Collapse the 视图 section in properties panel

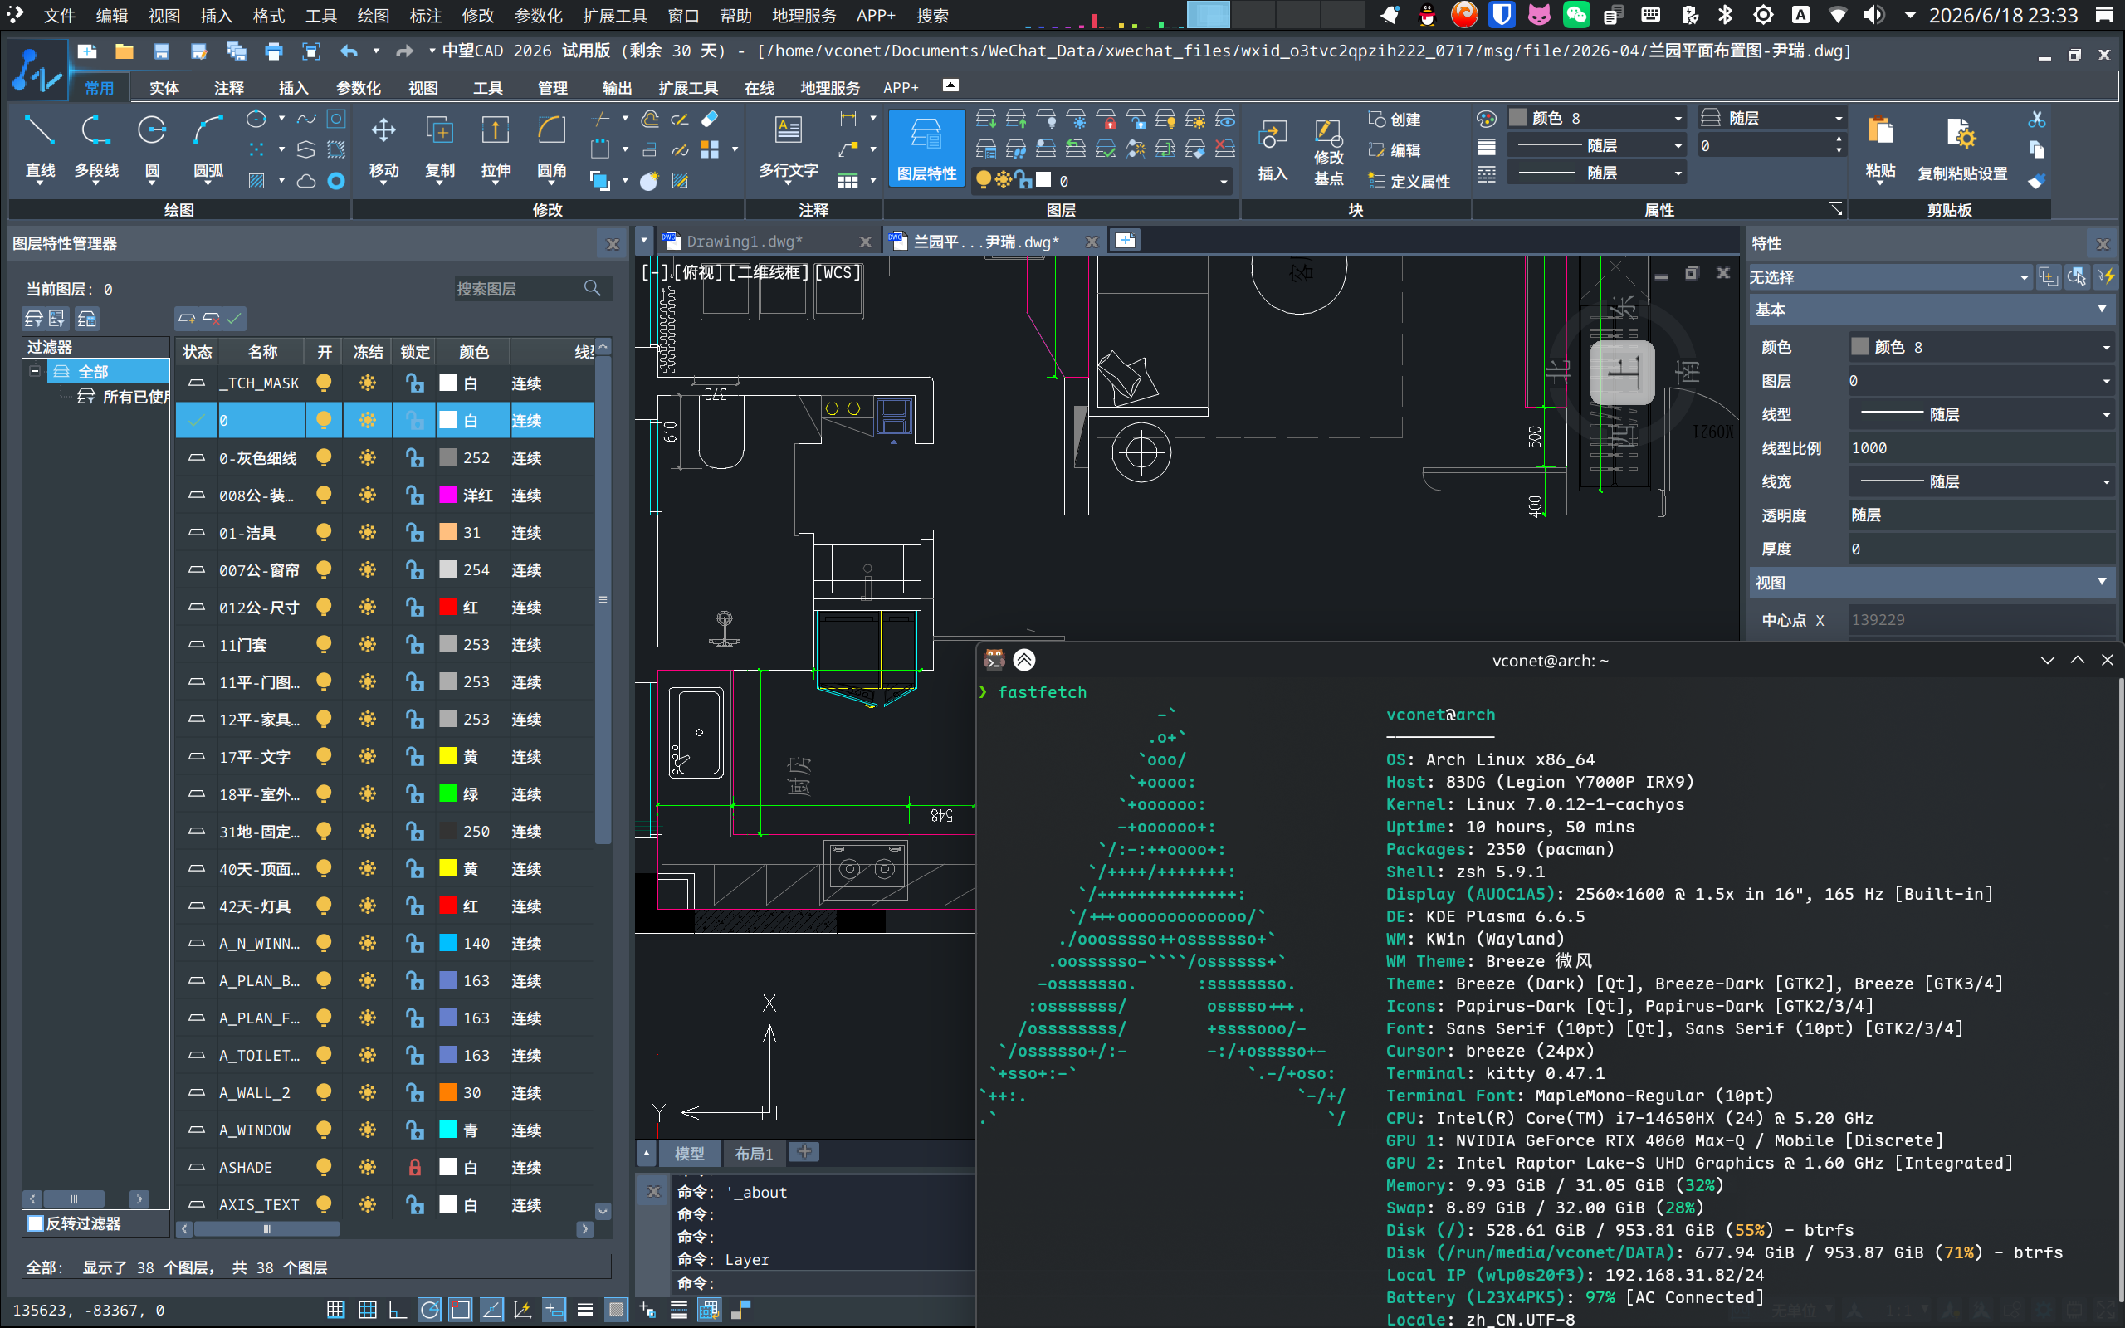click(2101, 582)
